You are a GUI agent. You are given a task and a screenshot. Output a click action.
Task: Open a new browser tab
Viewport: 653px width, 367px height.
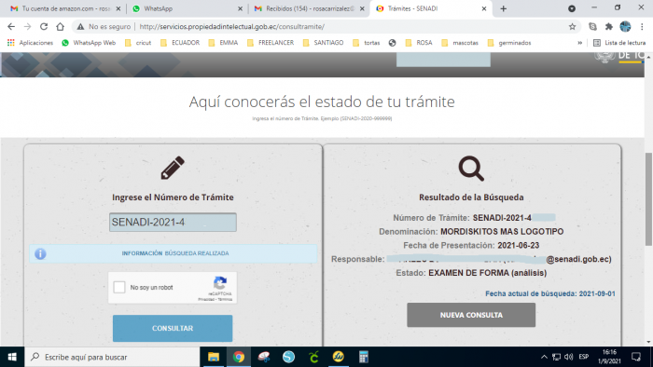[504, 8]
